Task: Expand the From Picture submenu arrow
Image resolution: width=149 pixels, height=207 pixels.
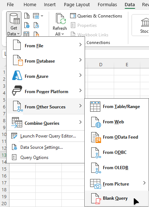Action: tap(144, 183)
